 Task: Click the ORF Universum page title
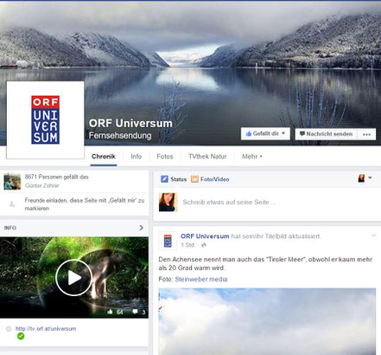pos(130,123)
